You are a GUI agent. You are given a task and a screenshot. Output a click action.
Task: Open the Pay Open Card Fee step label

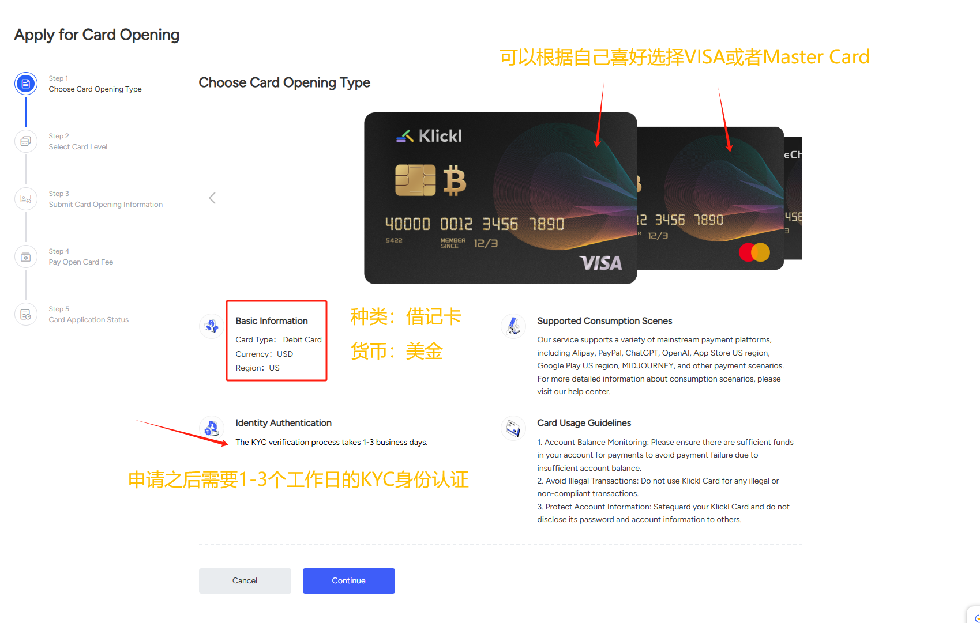81,262
